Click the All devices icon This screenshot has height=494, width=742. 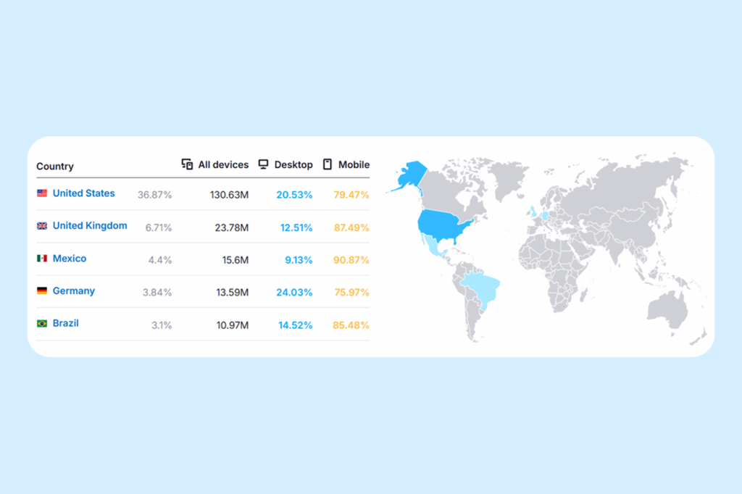tap(187, 164)
